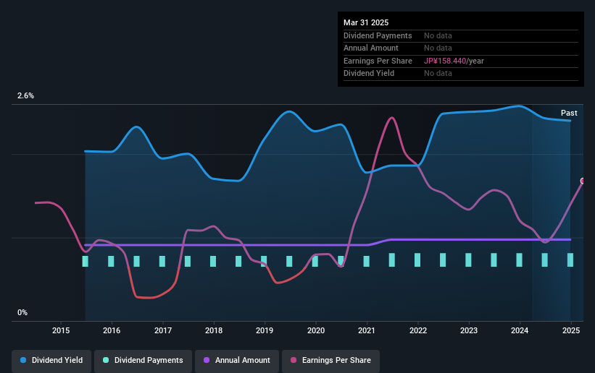The image size is (595, 373).
Task: Click the JP¥158.440/year earnings value
Action: (x=454, y=61)
